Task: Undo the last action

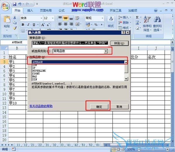Action: point(20,4)
